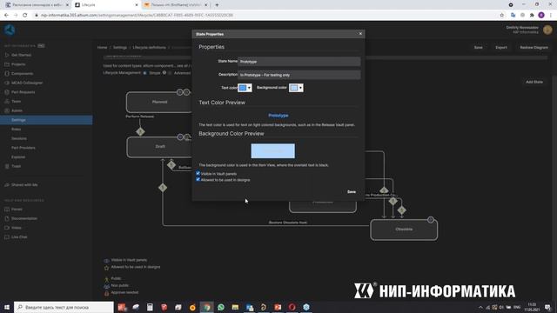Open Chrome from the taskbar
Image resolution: width=557 pixels, height=313 pixels.
[x=207, y=307]
